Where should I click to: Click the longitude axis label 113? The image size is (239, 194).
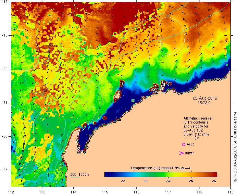coord(42,192)
